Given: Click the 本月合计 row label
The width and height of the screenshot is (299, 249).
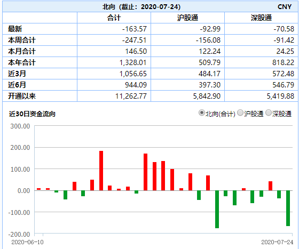Looking at the screenshot, I should (x=22, y=51).
